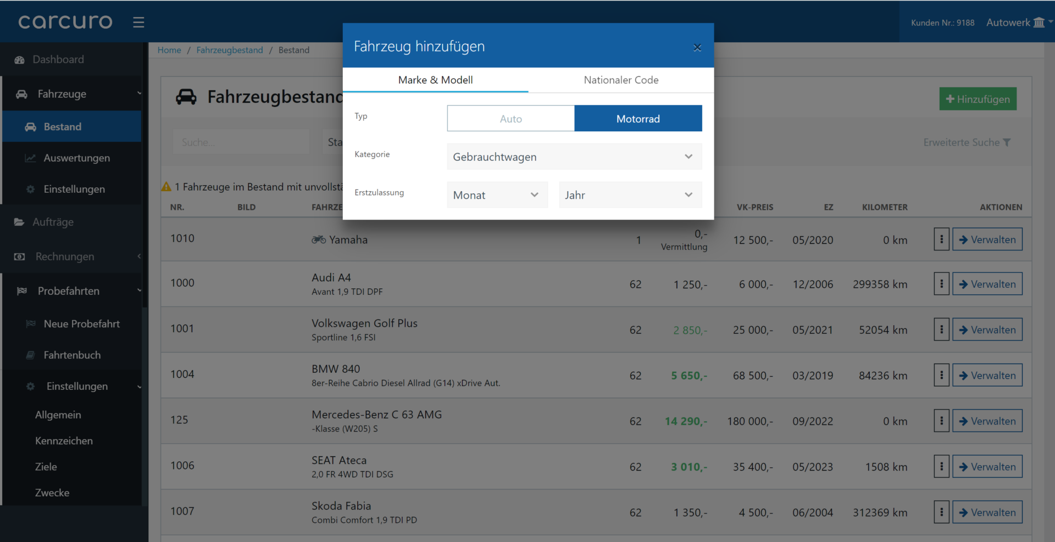The image size is (1055, 542).
Task: Open the Jahr dropdown
Action: coord(630,195)
